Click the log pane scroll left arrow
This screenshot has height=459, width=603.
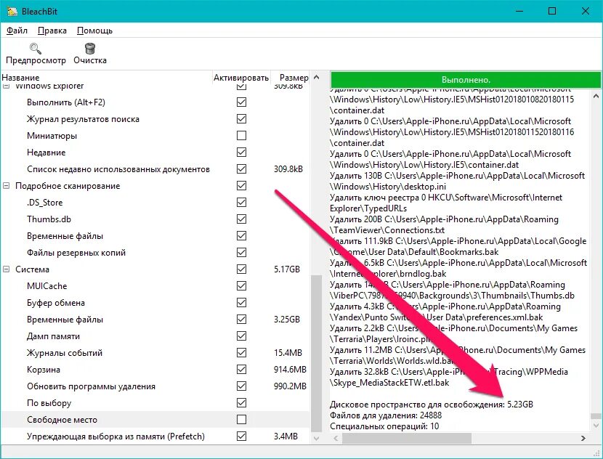(336, 438)
